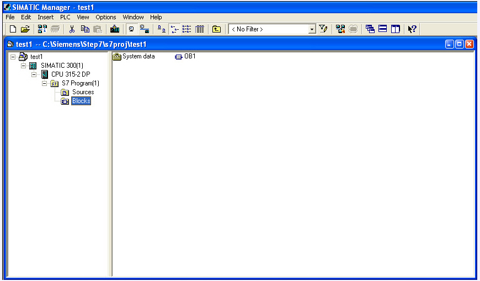480x281 pixels.
Task: Switch to Large Icons view
Action: tap(161, 29)
